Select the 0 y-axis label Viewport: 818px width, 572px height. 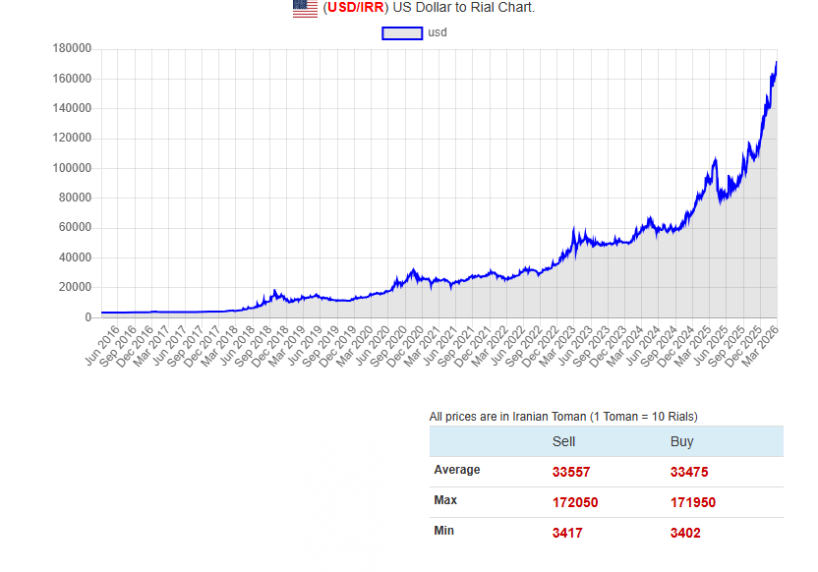88,317
